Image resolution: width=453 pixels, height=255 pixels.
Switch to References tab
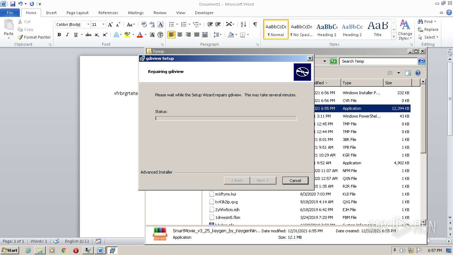(108, 13)
